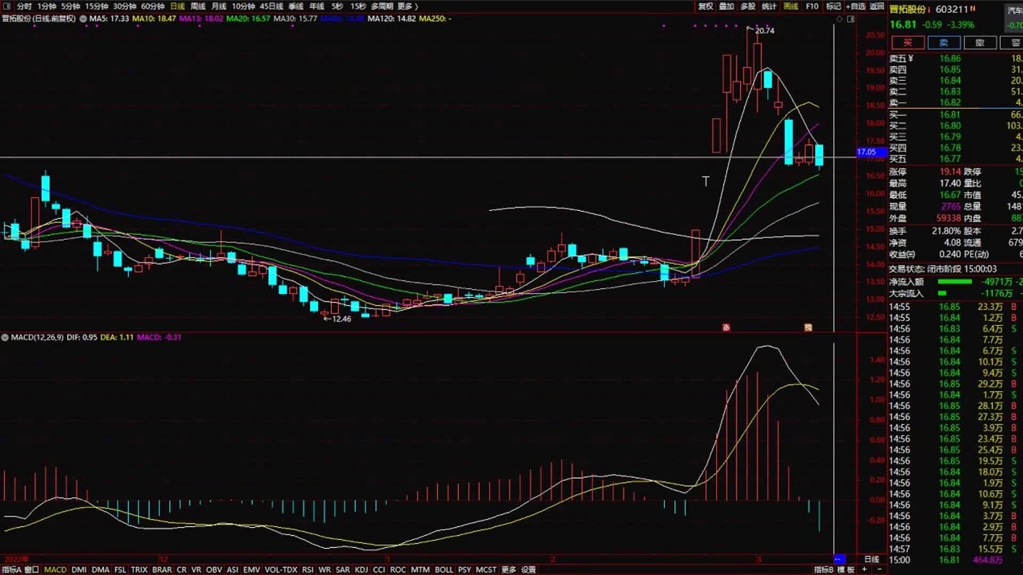Click 统计 statistics button
The height and width of the screenshot is (575, 1023).
click(769, 6)
